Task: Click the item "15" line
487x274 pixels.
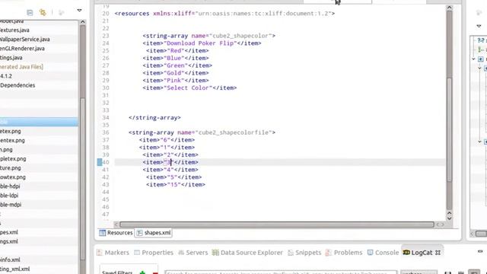Action: pyautogui.click(x=176, y=185)
